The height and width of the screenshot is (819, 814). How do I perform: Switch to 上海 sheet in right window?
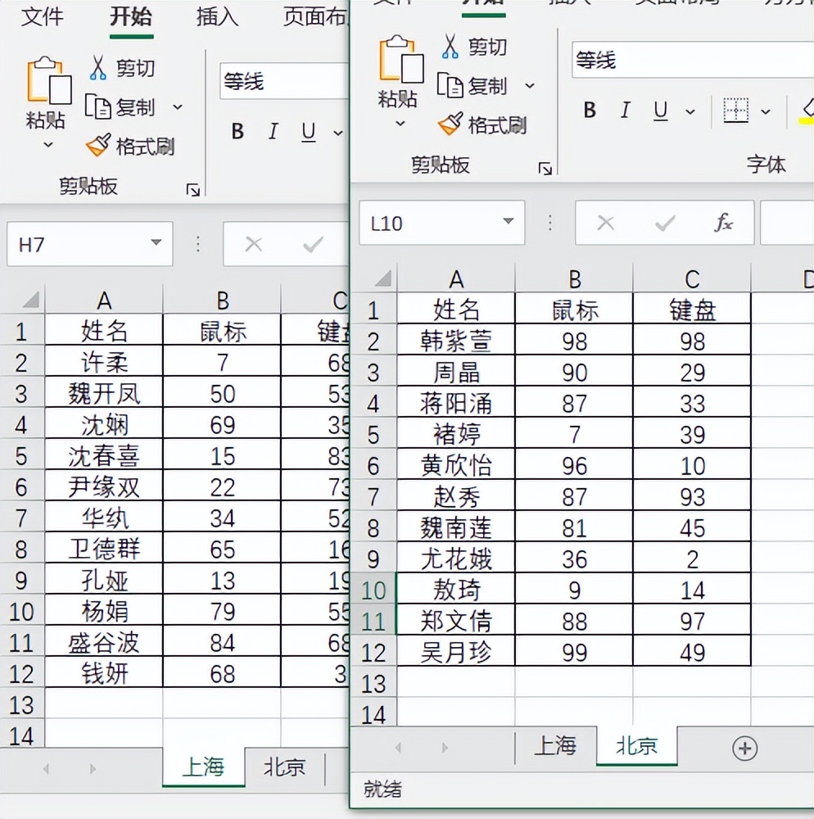(555, 746)
